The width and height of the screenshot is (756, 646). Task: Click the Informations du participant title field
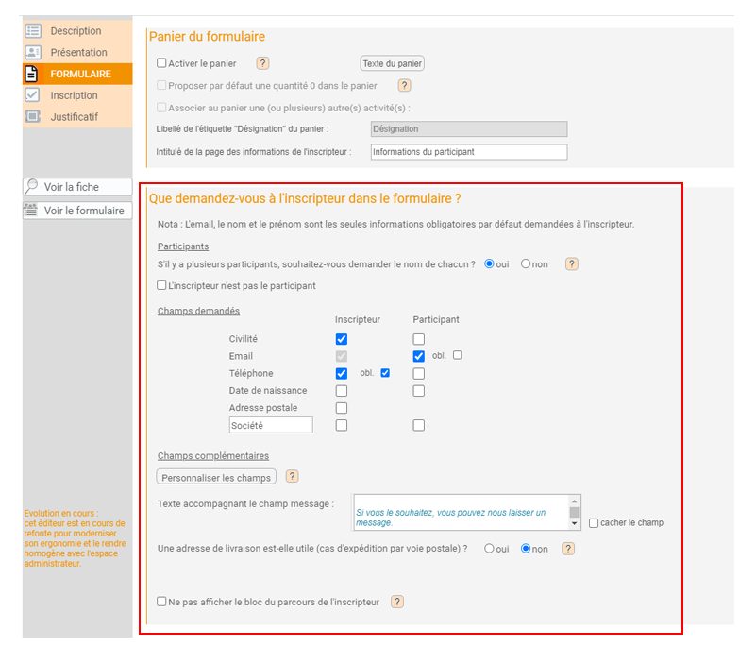coord(469,152)
